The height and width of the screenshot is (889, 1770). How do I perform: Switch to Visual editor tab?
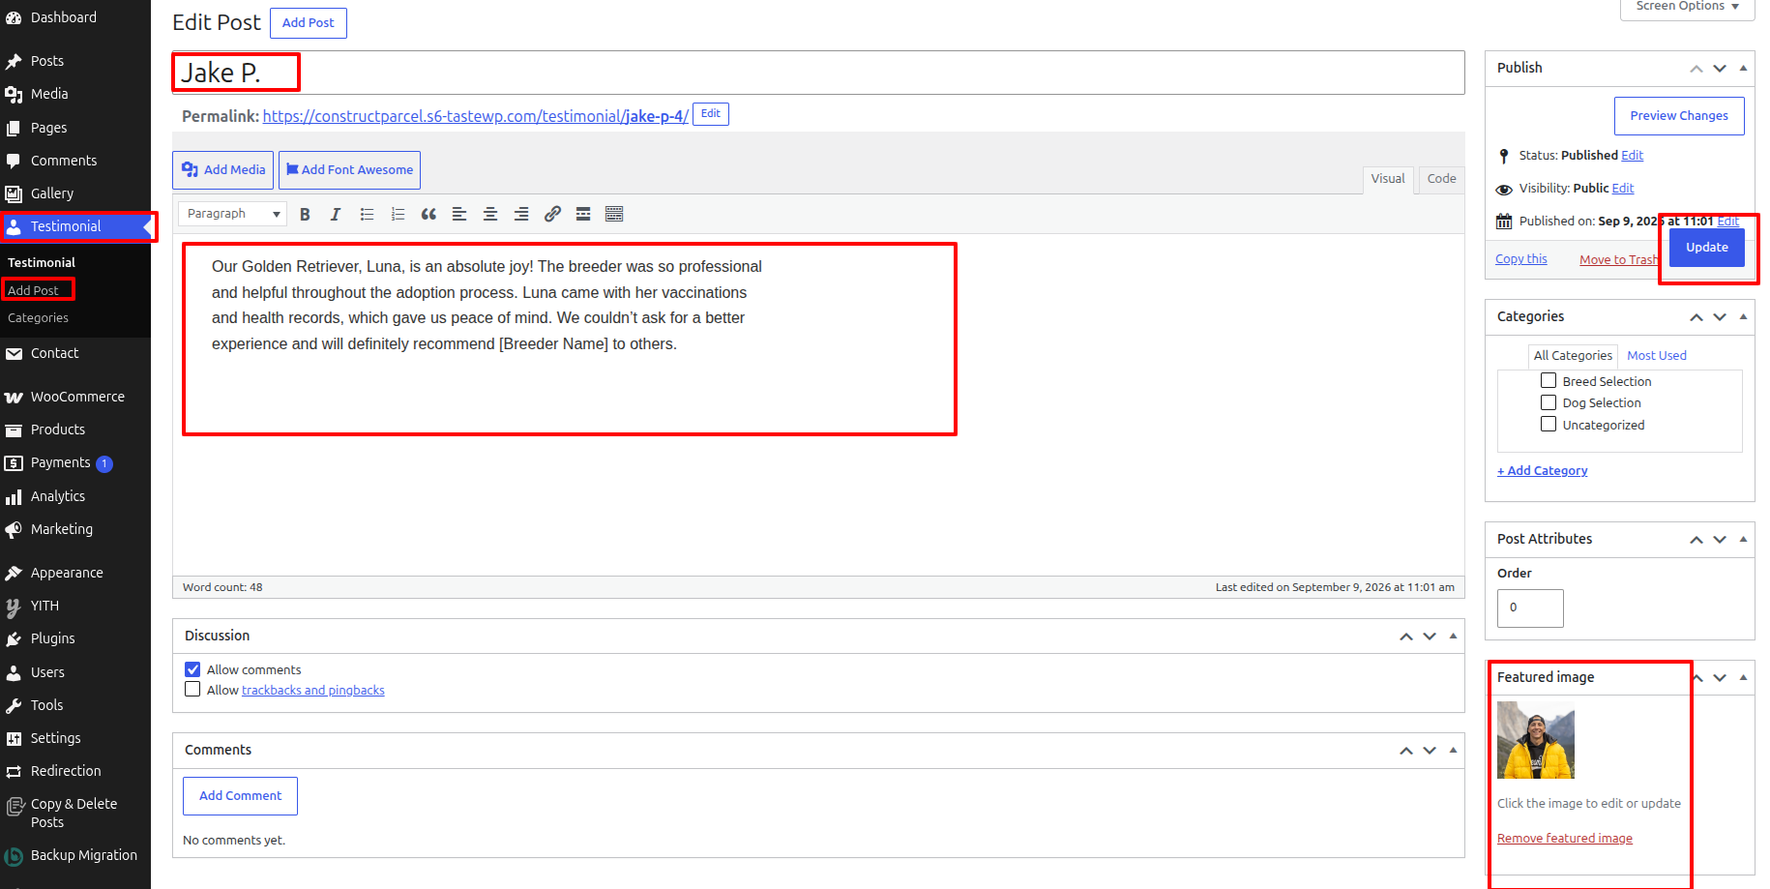pos(1388,179)
